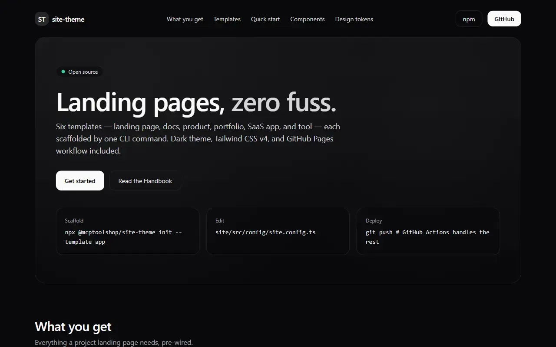Image resolution: width=556 pixels, height=347 pixels.
Task: Click the site.config.ts path in Edit card
Action: point(265,232)
